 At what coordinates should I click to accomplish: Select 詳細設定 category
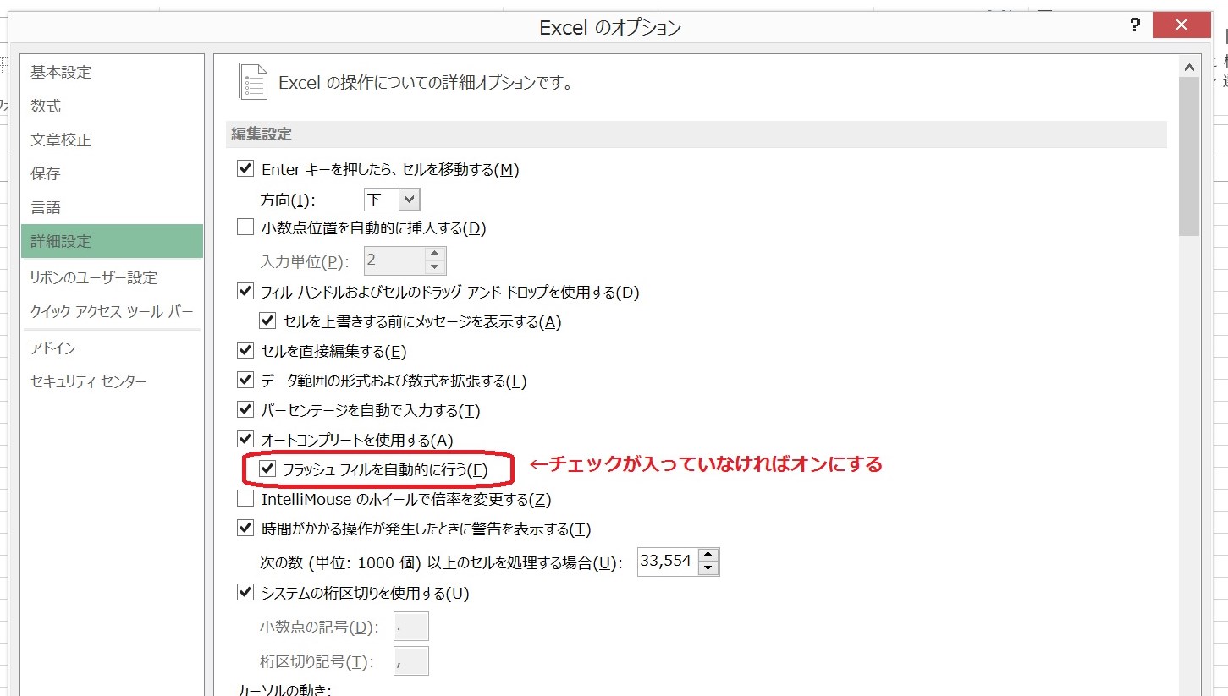[112, 241]
